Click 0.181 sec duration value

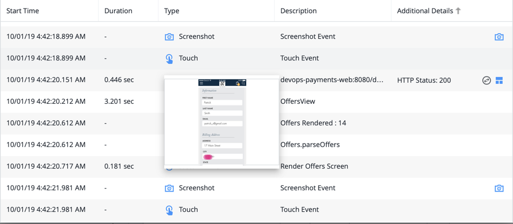pos(119,166)
